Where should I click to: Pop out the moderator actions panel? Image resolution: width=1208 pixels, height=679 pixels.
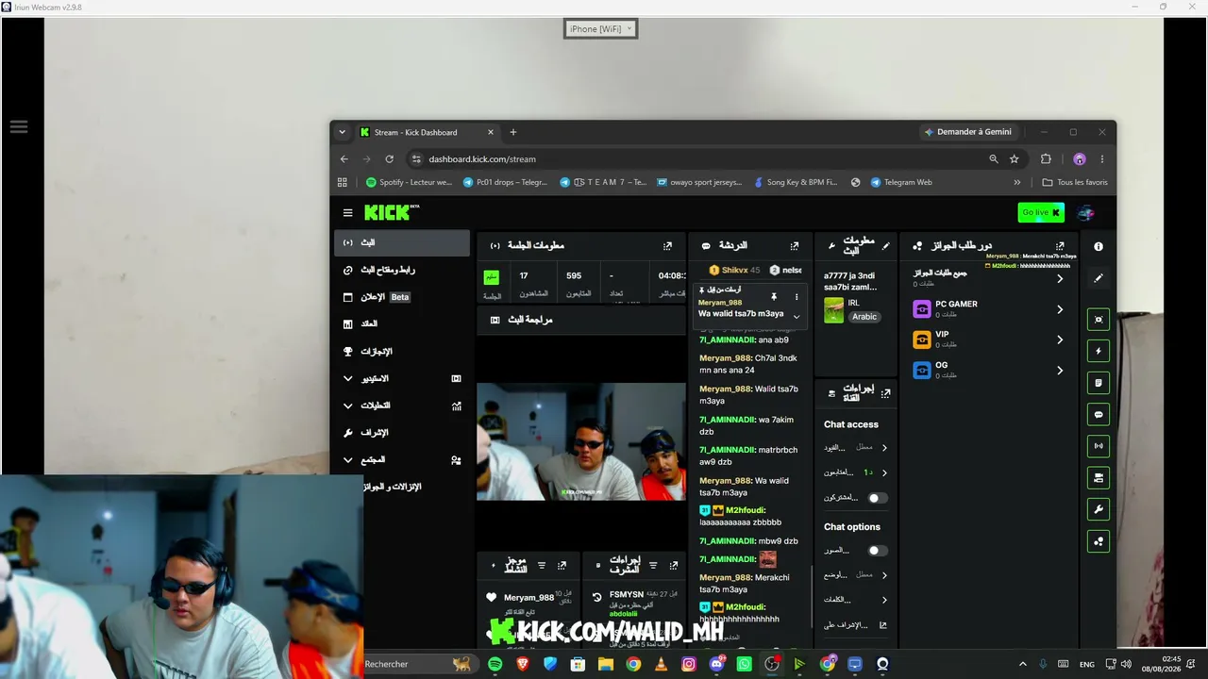click(673, 566)
